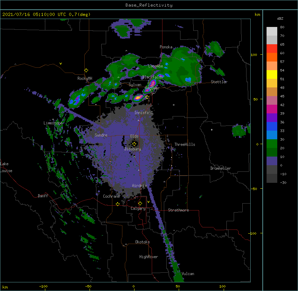Click the Limestone label
Image resolution: width=298 pixels, height=291 pixels.
pyautogui.click(x=53, y=123)
